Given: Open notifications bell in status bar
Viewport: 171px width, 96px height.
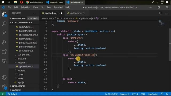Looking at the screenshot, I should [167, 94].
